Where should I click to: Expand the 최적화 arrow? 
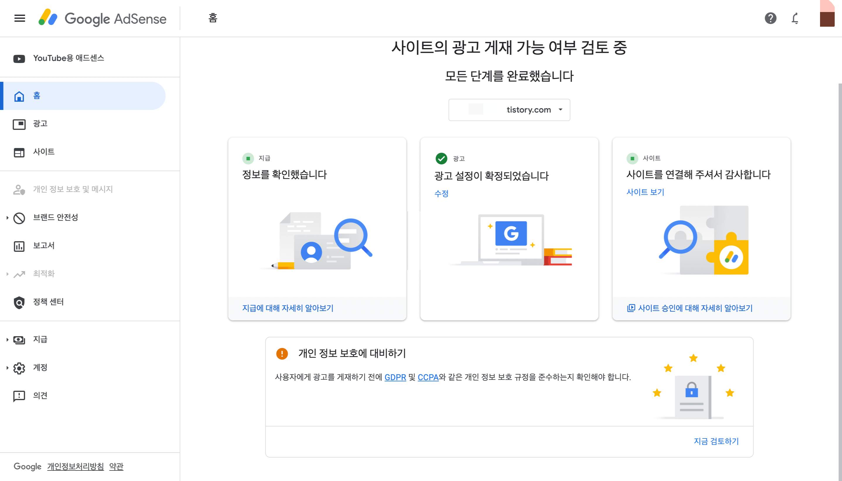7,274
